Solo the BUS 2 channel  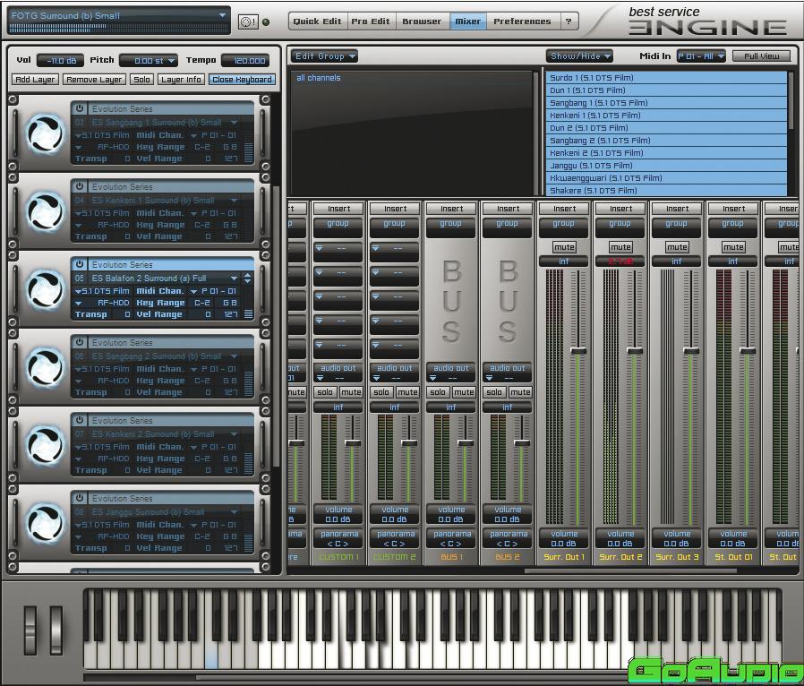[x=494, y=392]
